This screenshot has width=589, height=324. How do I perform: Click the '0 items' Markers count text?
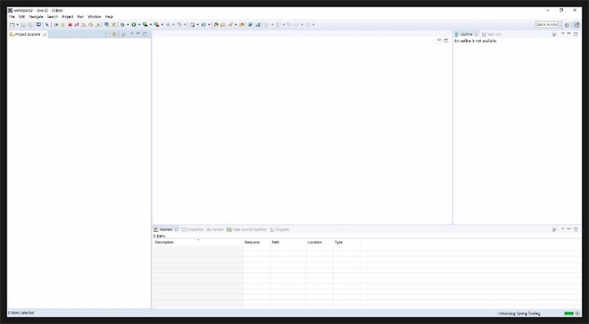tap(160, 237)
